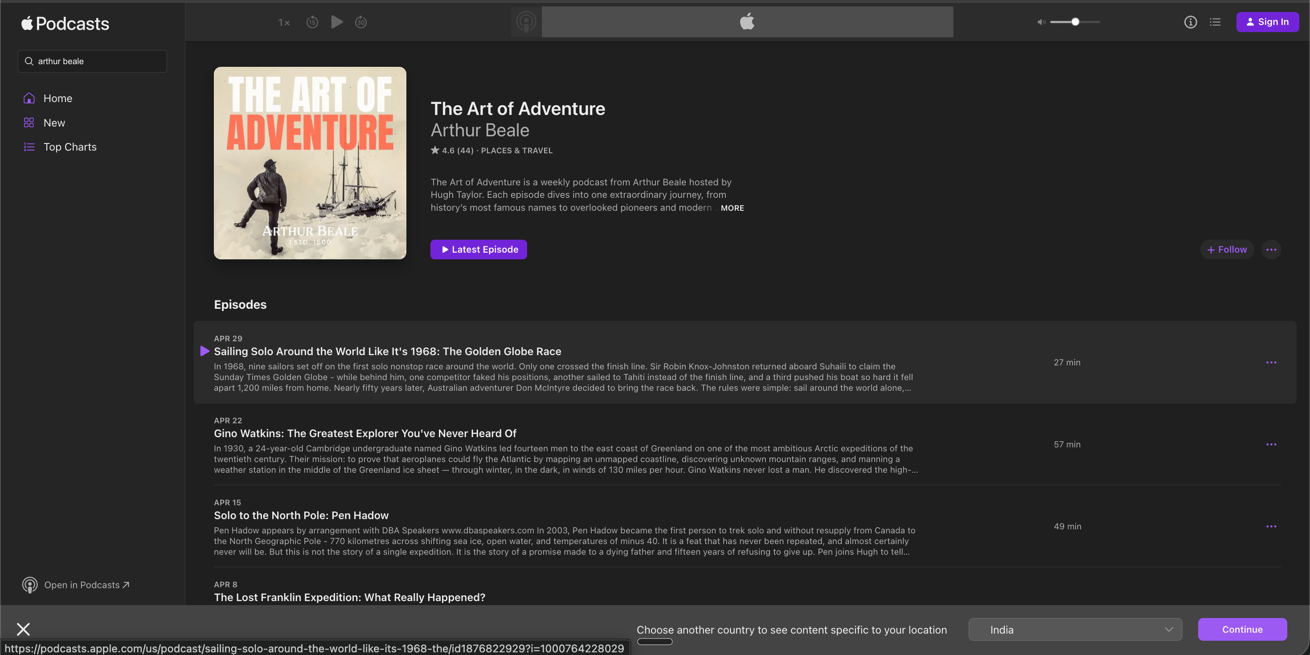This screenshot has width=1310, height=655.
Task: Open the PLACES & TRAVEL category
Action: pos(517,151)
